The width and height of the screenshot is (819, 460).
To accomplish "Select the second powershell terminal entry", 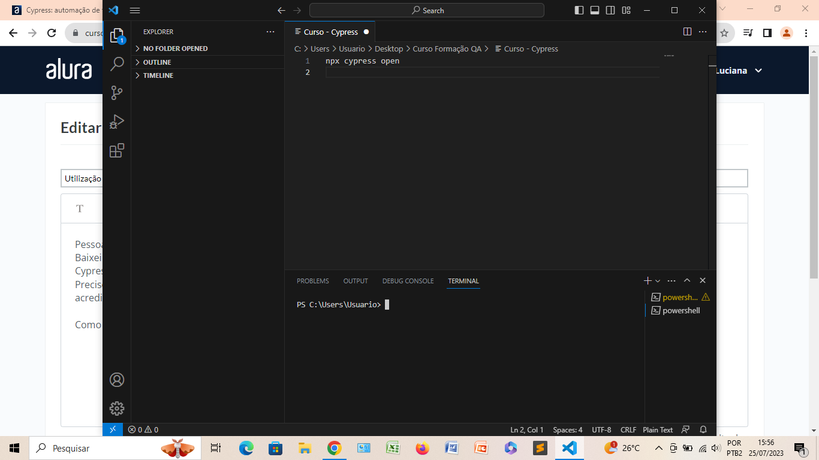I will tap(681, 310).
